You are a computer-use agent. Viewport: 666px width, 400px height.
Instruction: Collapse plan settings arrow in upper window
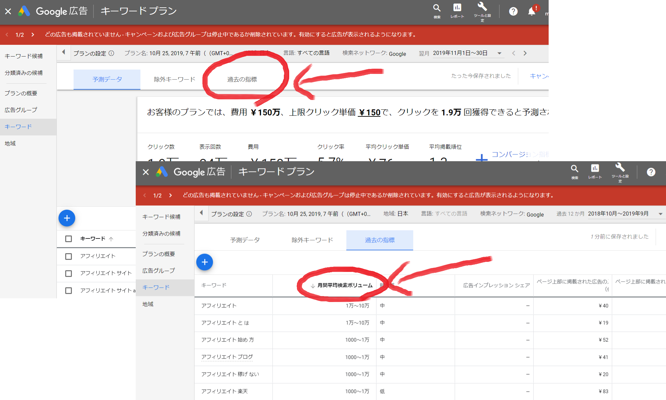tap(64, 52)
